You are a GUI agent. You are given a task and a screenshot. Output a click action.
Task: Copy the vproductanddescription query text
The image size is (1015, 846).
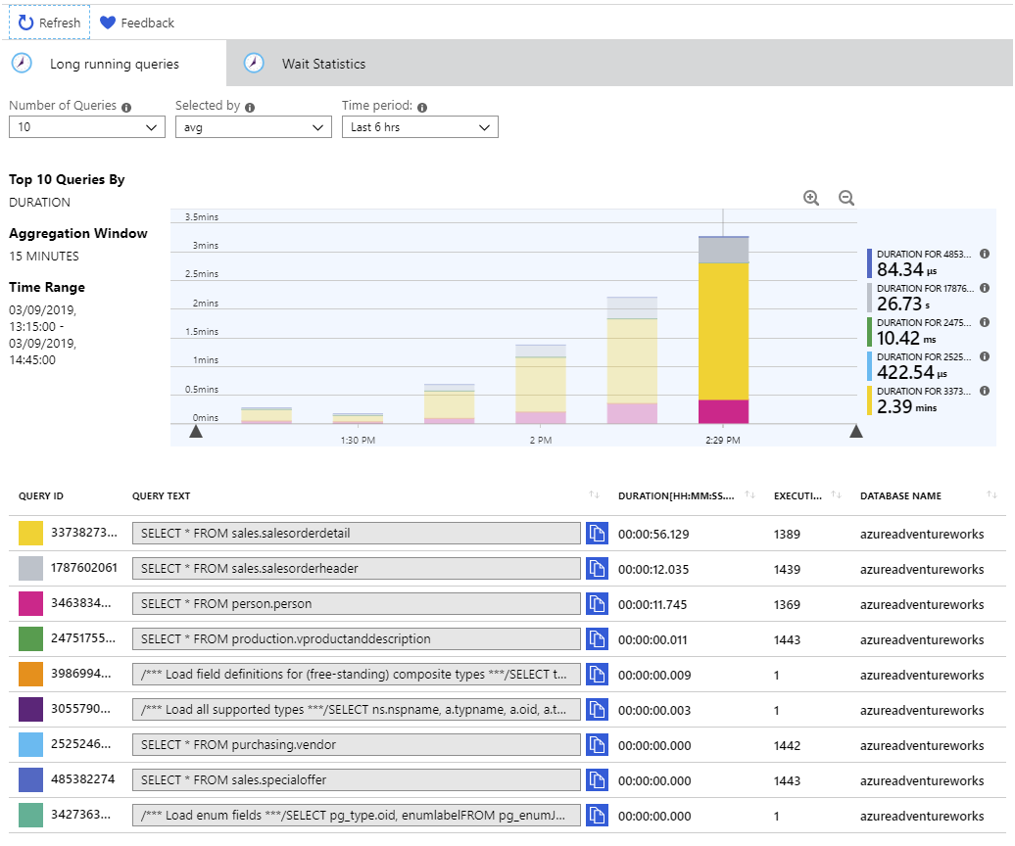(597, 639)
